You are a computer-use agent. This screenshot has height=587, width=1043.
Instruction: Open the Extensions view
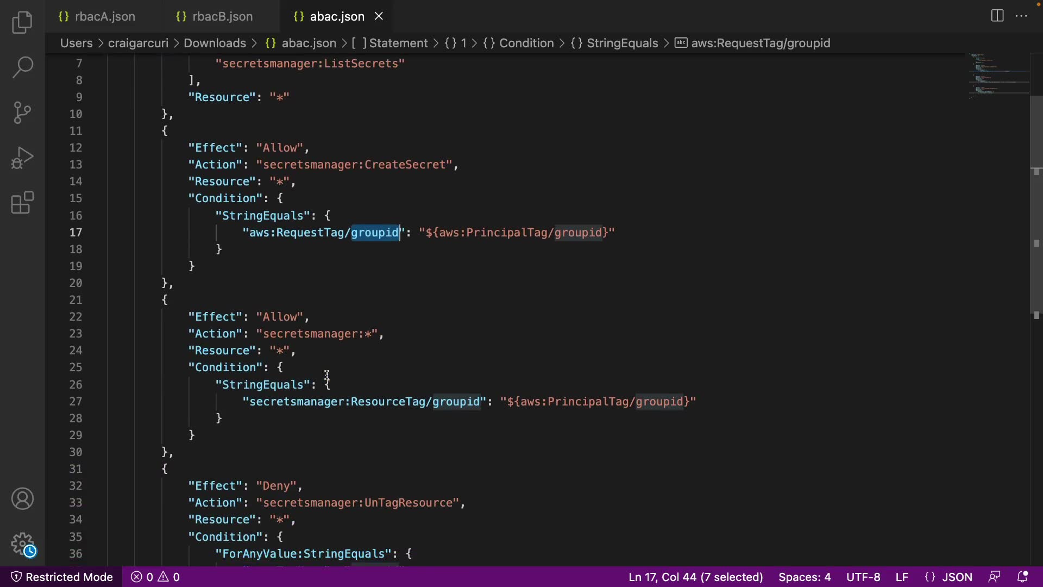click(x=22, y=203)
